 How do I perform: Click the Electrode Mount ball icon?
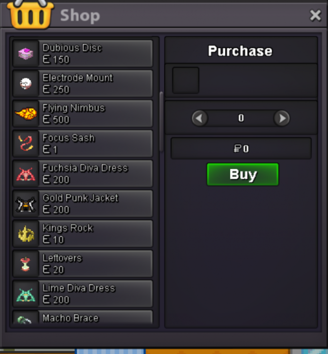click(26, 84)
